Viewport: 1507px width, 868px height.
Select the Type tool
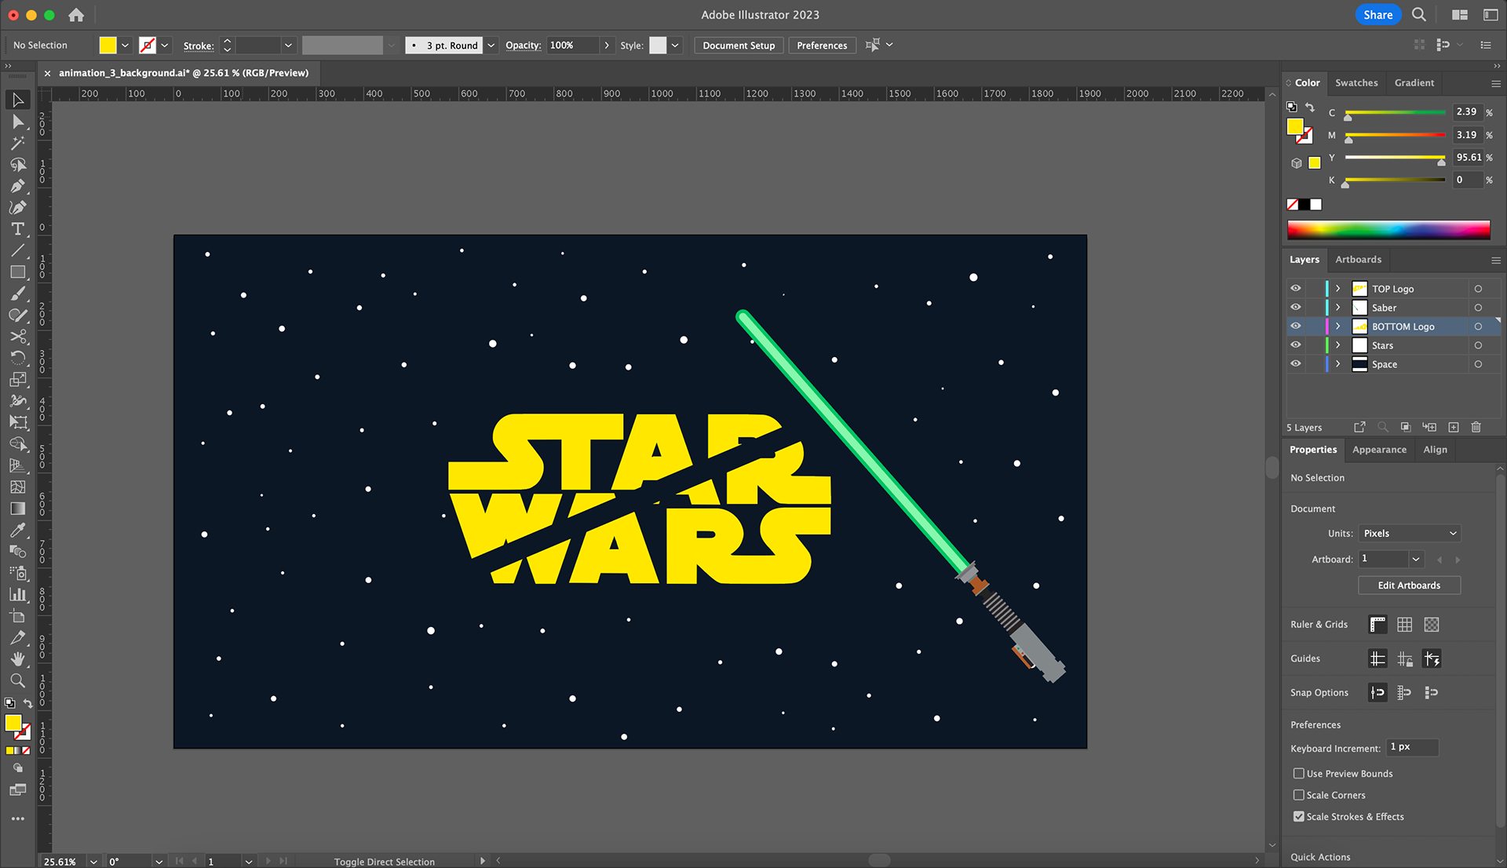click(17, 229)
